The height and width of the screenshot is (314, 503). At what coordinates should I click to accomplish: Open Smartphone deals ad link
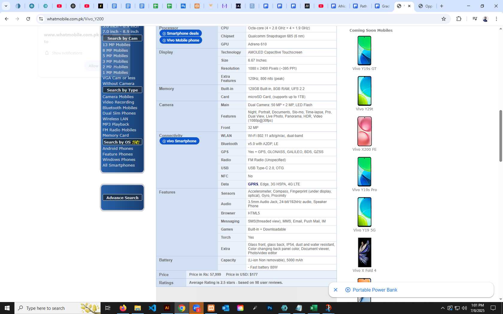click(181, 33)
